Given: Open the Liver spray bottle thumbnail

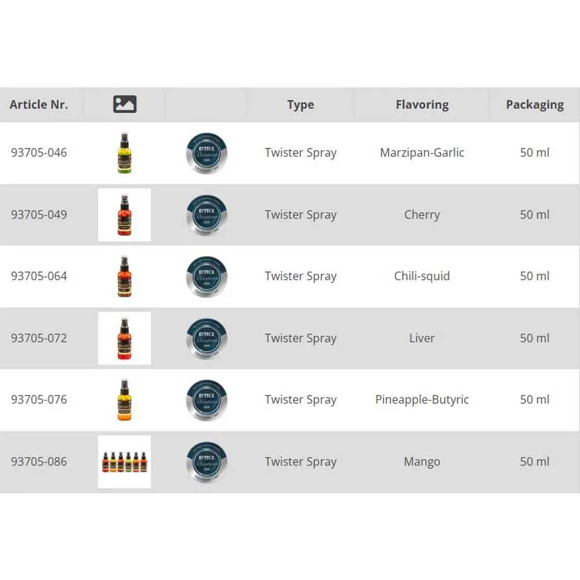Looking at the screenshot, I should [x=124, y=338].
